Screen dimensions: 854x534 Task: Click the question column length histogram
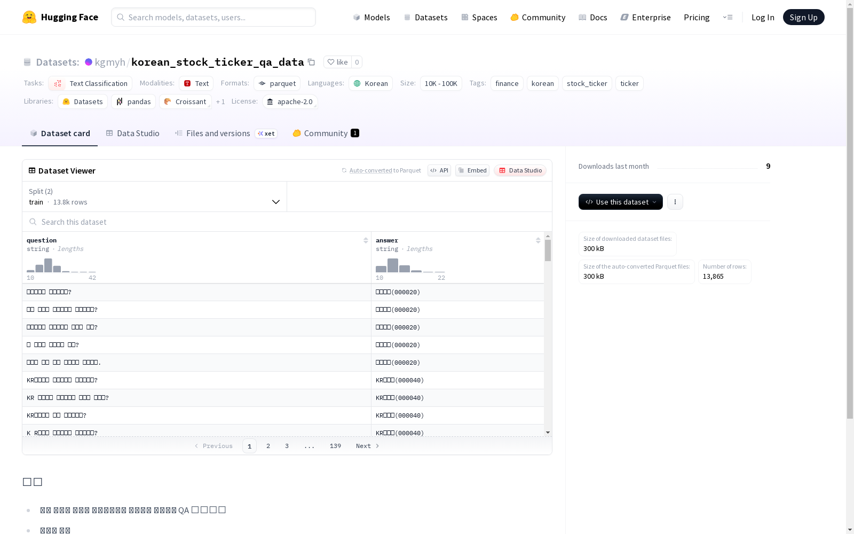pos(61,265)
